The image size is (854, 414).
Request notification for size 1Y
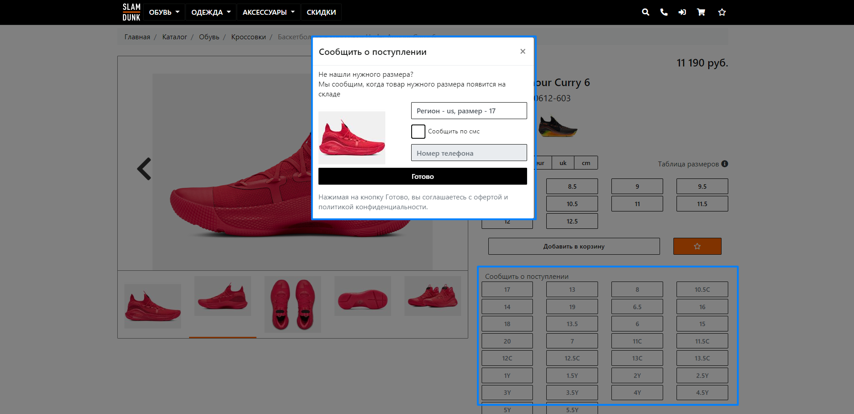pos(507,376)
